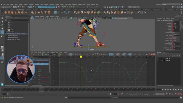The image size is (183, 103).
Task: Open the viewport Shading menu
Action: click(x=37, y=16)
